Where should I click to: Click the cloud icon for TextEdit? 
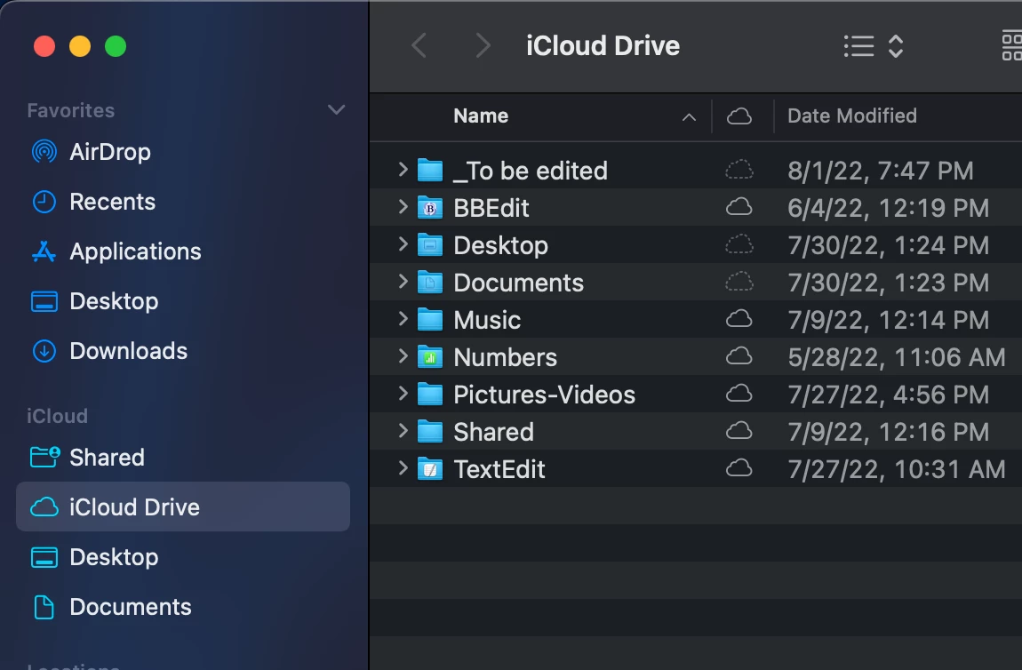(739, 468)
